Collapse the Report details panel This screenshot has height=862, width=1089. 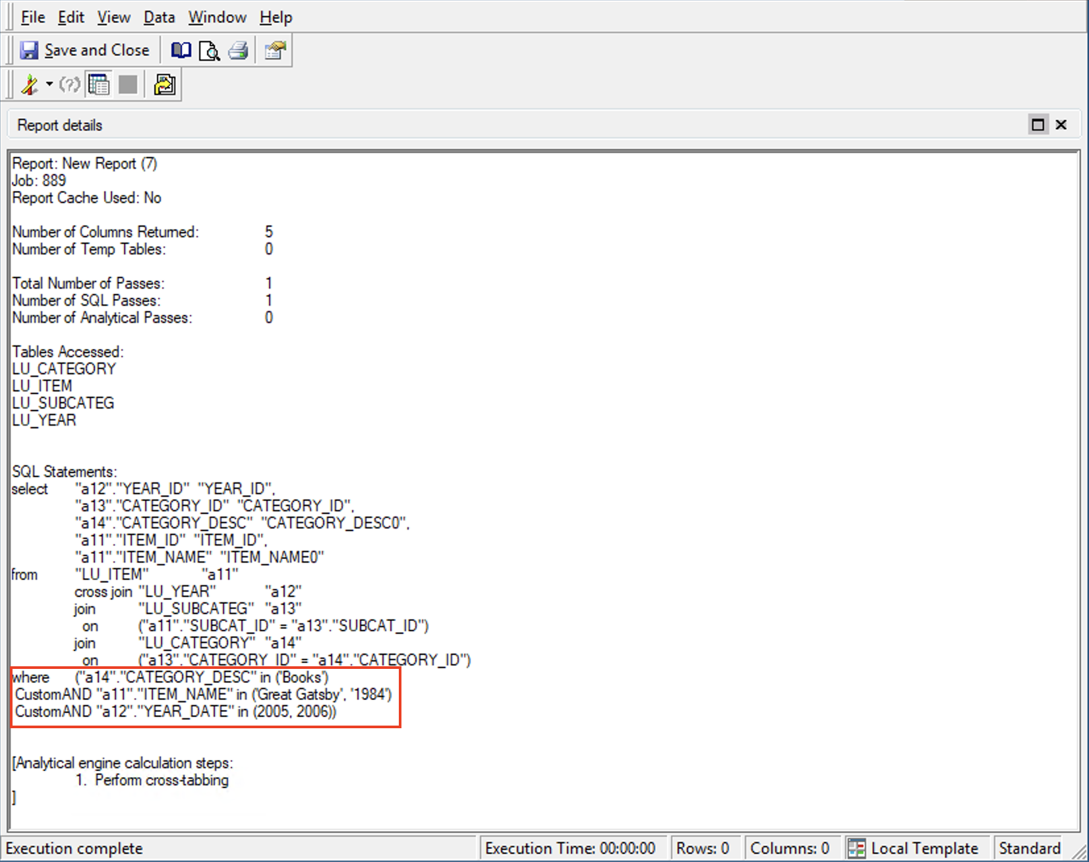coord(1061,124)
